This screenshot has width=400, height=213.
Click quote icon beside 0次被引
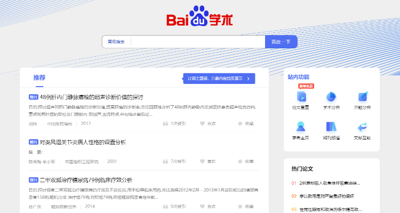pos(165,207)
